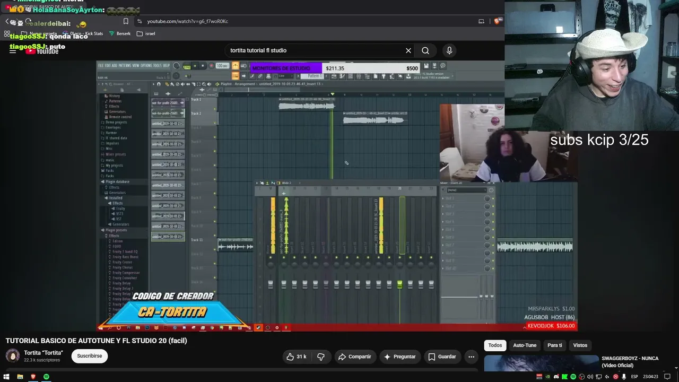
Task: Open File Explorer from the taskbar
Action: (x=20, y=377)
